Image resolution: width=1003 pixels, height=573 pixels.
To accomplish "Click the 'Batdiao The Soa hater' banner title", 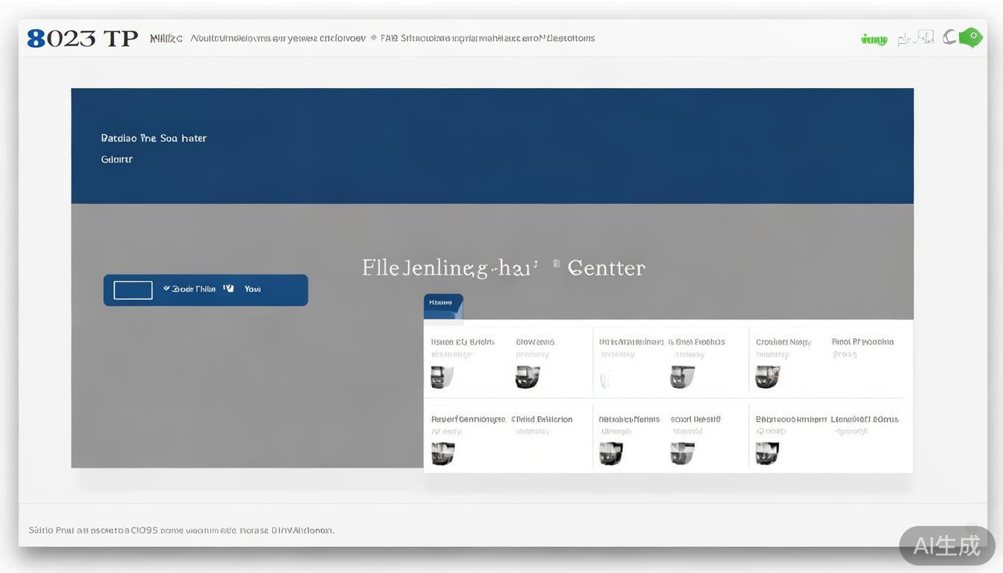I will (154, 138).
